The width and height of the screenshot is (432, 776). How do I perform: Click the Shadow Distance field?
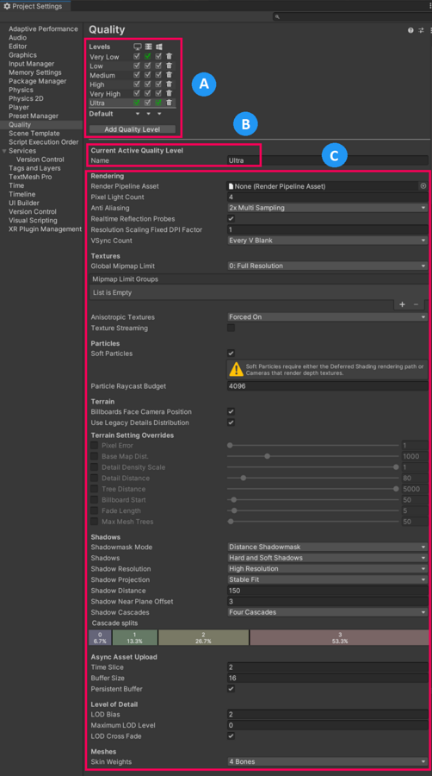click(x=328, y=591)
